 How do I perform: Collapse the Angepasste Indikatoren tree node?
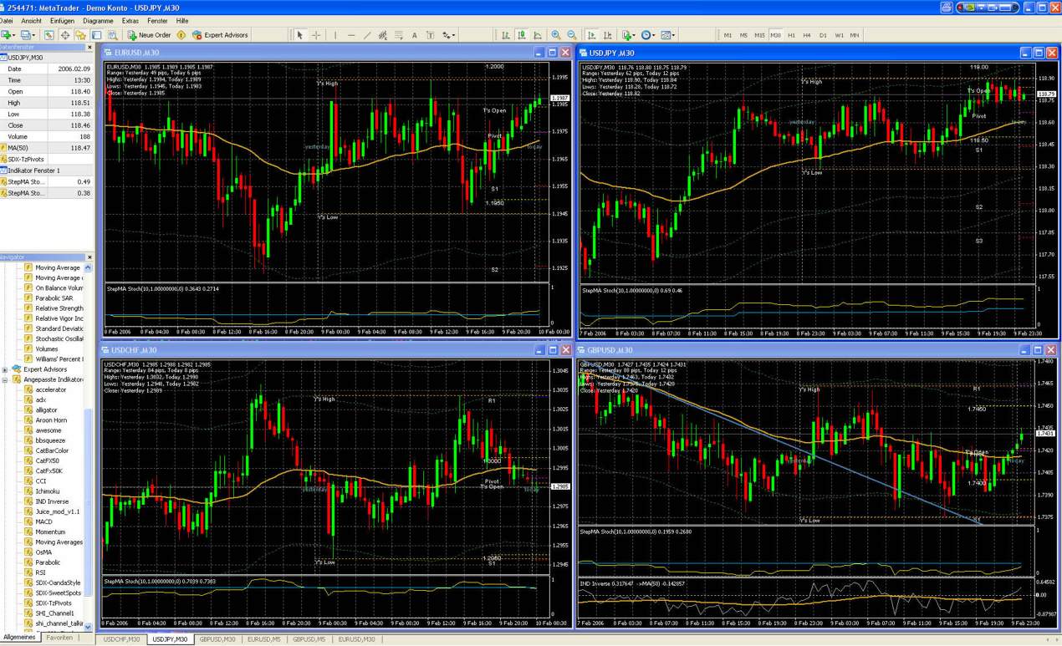pyautogui.click(x=6, y=379)
